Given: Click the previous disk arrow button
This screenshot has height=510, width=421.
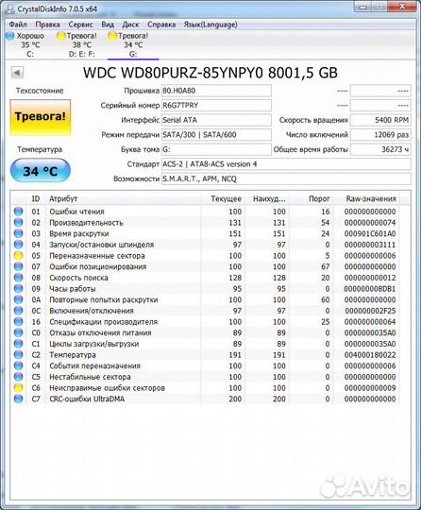Looking at the screenshot, I should tap(17, 72).
